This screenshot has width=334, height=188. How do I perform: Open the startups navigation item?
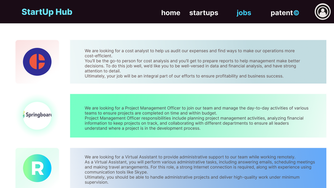pyautogui.click(x=203, y=13)
